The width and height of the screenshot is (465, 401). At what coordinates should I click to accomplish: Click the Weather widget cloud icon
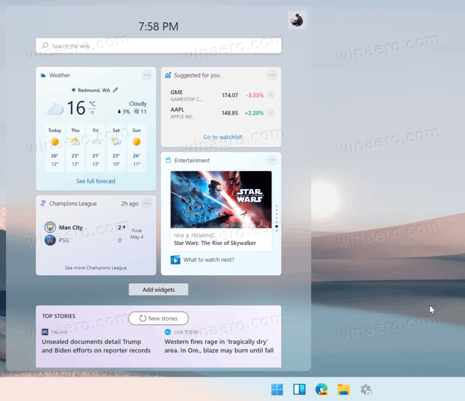(x=43, y=75)
